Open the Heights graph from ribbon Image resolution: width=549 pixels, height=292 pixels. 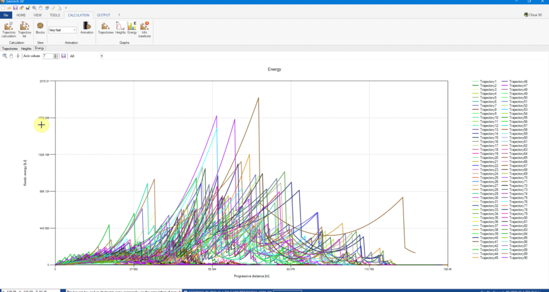point(120,28)
